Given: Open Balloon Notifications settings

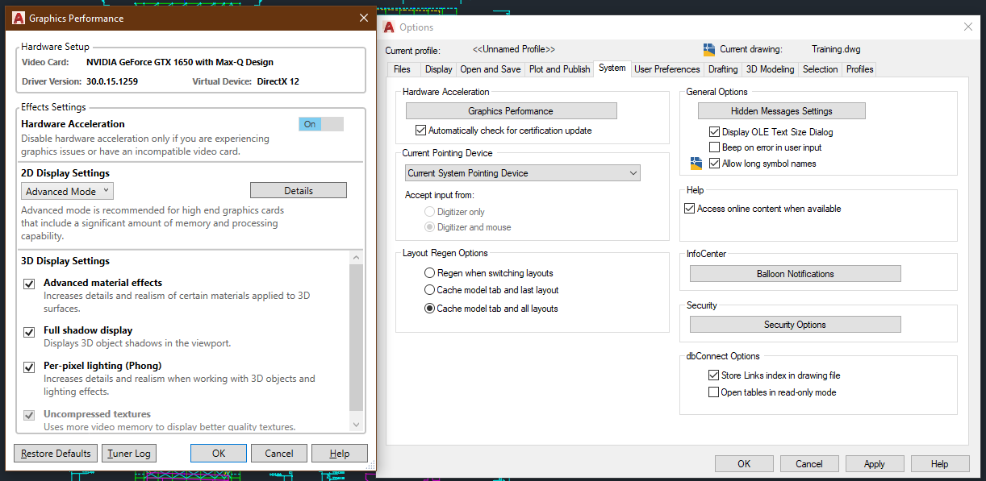Looking at the screenshot, I should [796, 274].
